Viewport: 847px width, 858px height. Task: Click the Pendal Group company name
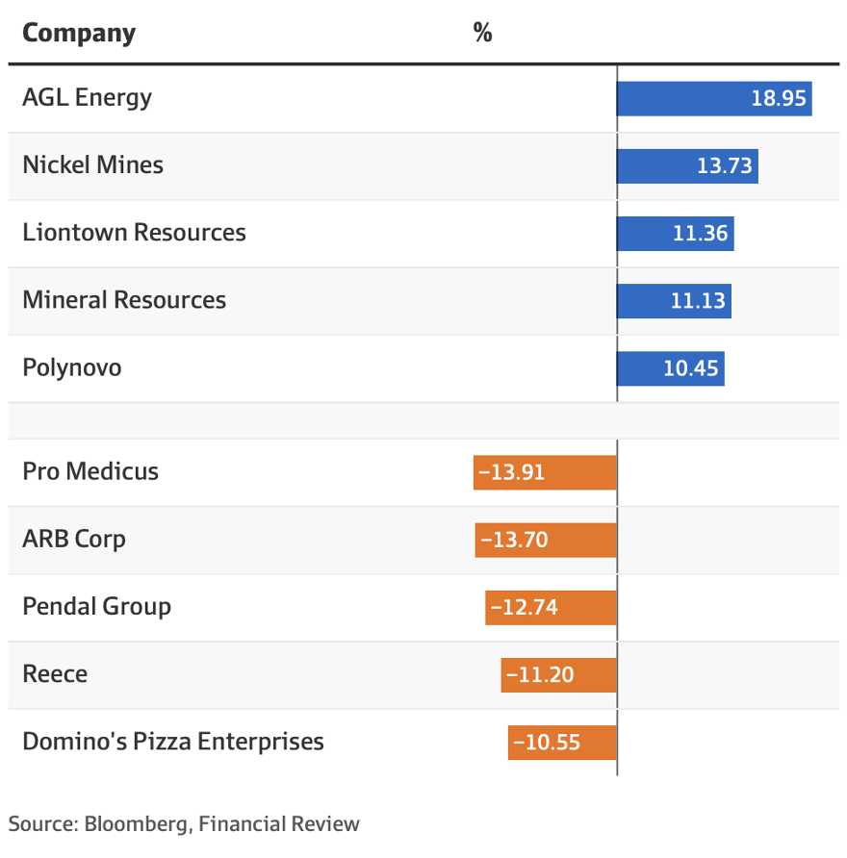click(96, 606)
